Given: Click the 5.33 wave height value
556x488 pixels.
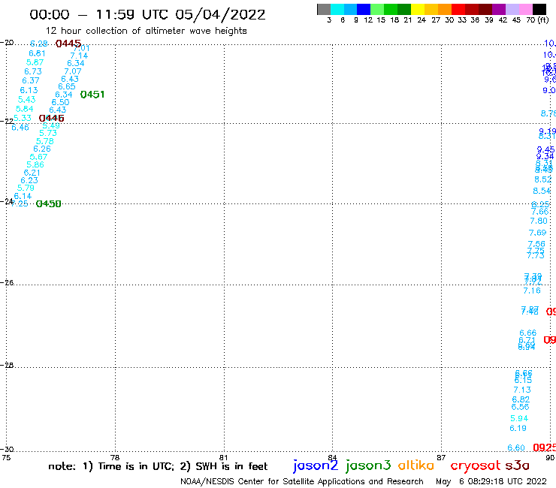Looking at the screenshot, I should point(23,118).
